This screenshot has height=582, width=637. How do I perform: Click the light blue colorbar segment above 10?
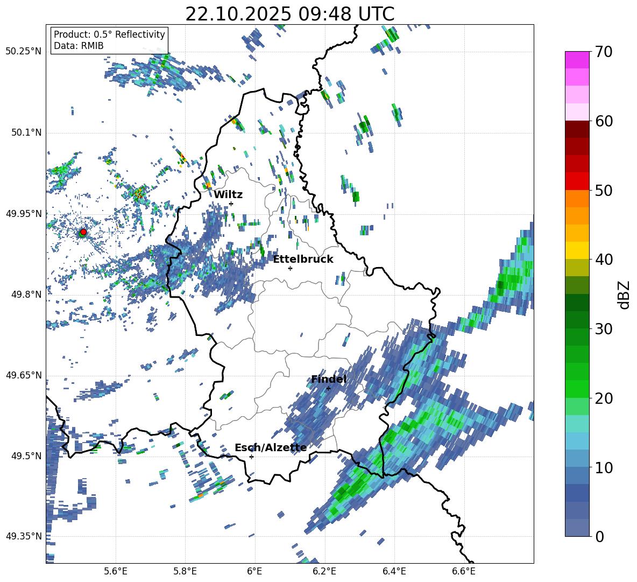tap(577, 441)
